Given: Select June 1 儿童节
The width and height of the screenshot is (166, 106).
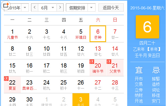Looking at the screenshot, I should (12, 34).
